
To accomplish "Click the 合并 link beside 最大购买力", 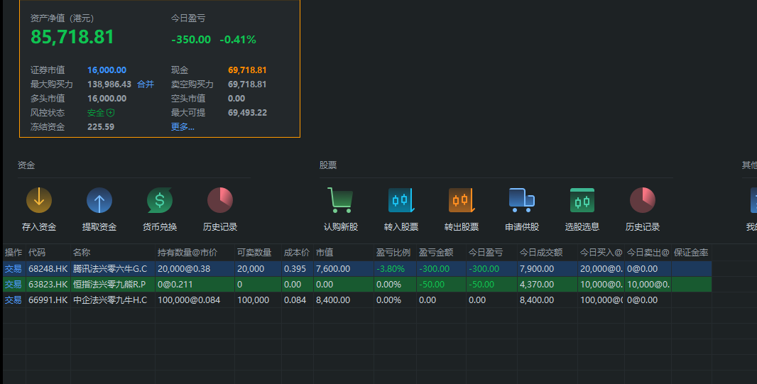I will pyautogui.click(x=146, y=84).
